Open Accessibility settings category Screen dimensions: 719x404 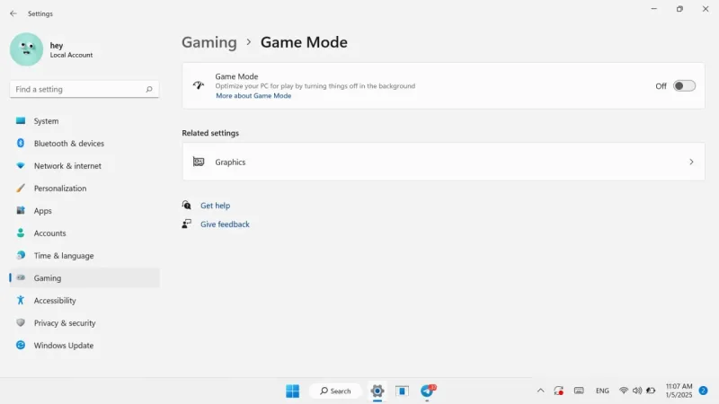point(84,301)
